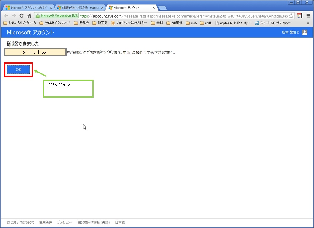
Task: Open the red5 bookmark folder
Action: point(206,23)
